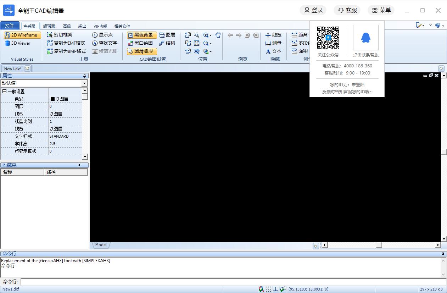Toggle the 2D Wireframe view mode
Image resolution: width=447 pixels, height=293 pixels.
click(22, 35)
